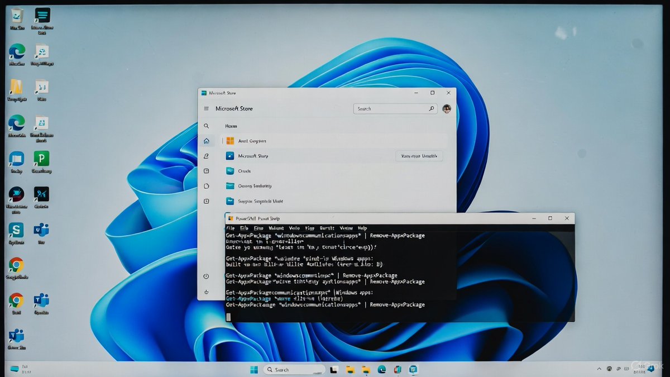Click the download arrow icon in Store sidebar
Image resolution: width=670 pixels, height=377 pixels.
click(206, 291)
